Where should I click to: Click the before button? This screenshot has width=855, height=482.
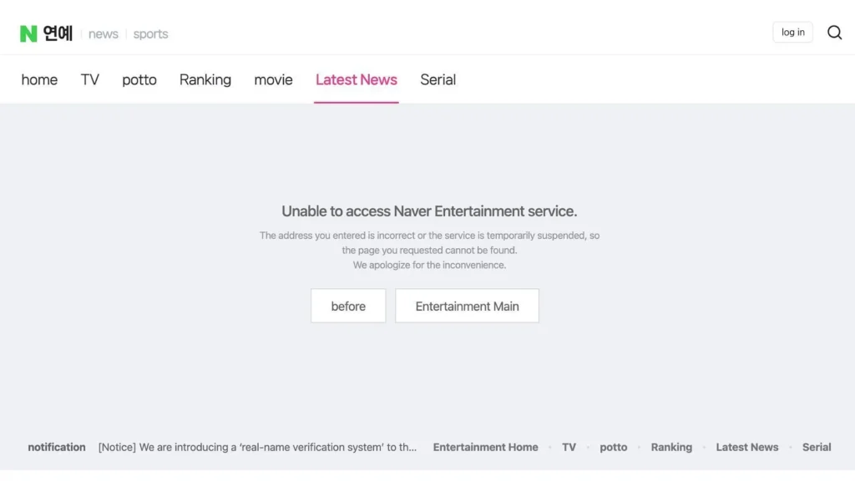click(348, 306)
